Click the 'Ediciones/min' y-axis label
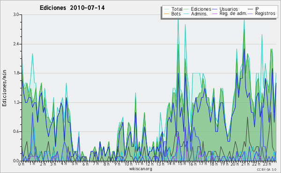Image resolution: width=281 pixels, height=173 pixels. point(5,88)
